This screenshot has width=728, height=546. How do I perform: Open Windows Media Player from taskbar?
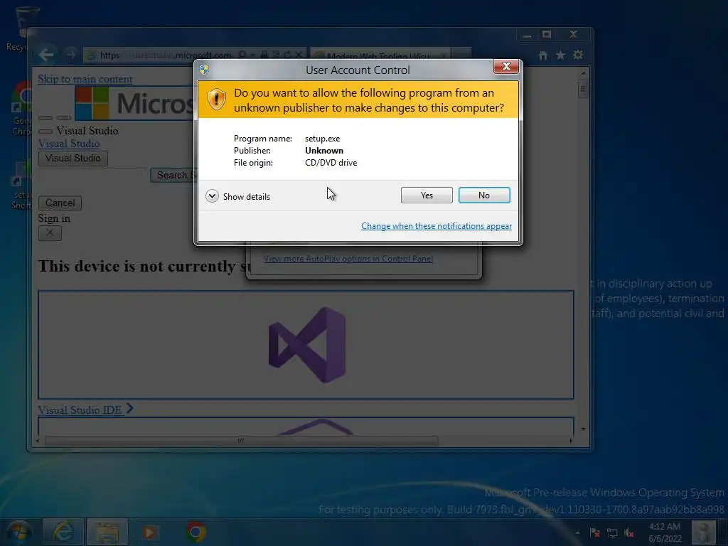(150, 532)
